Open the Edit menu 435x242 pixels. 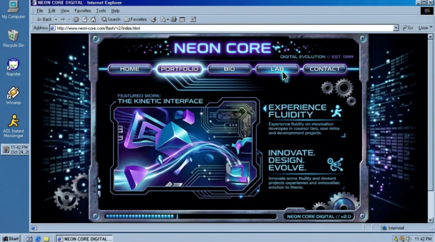click(52, 11)
